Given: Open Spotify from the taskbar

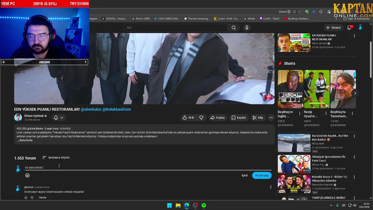Looking at the screenshot, I should 204,205.
